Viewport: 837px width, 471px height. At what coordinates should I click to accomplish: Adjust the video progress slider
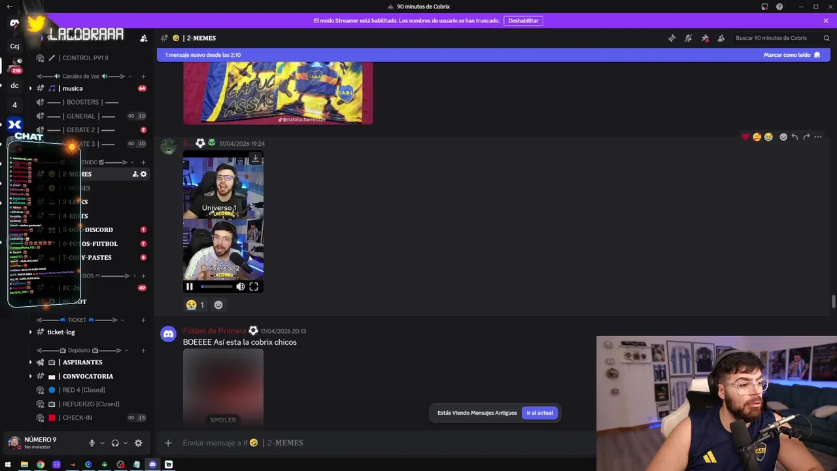216,287
